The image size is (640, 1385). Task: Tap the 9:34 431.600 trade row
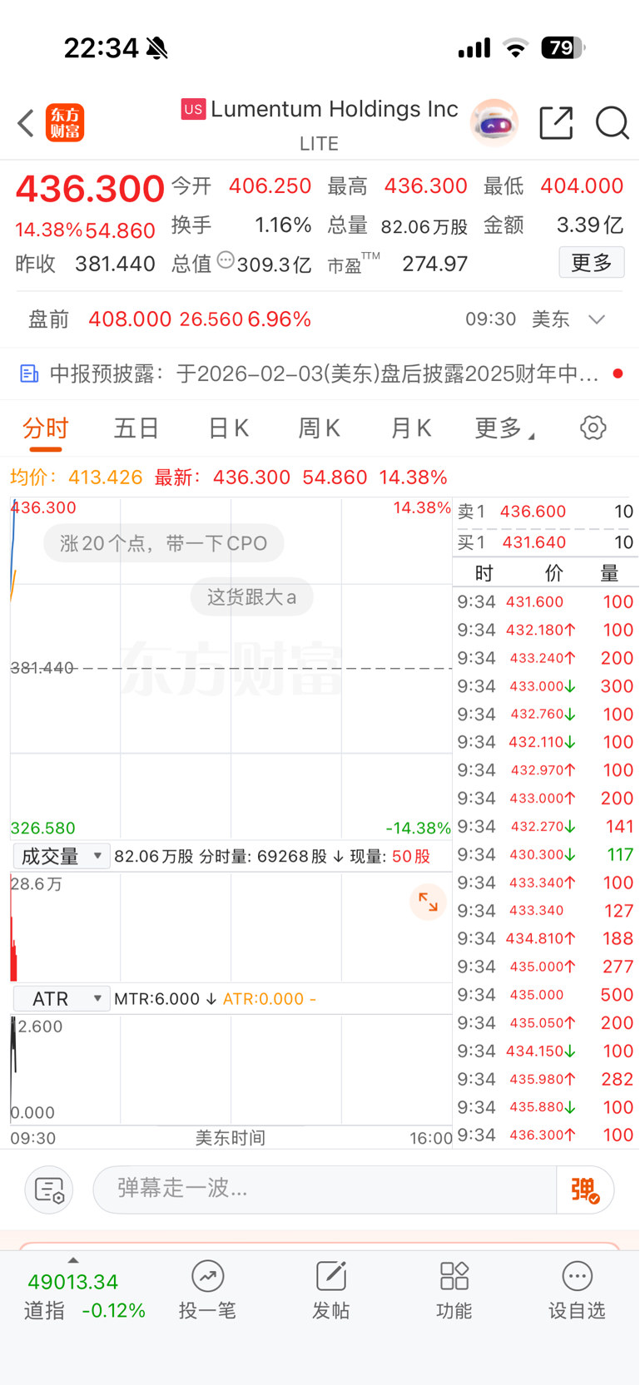click(x=546, y=601)
